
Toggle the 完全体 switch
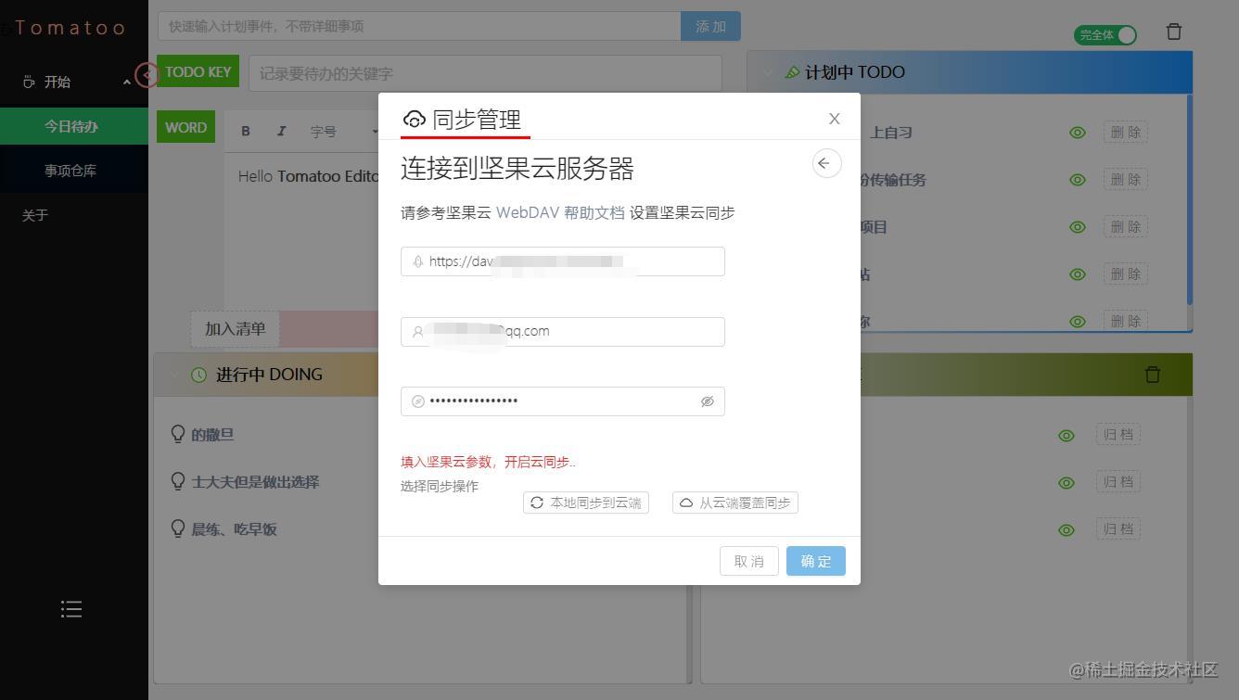pos(1105,34)
